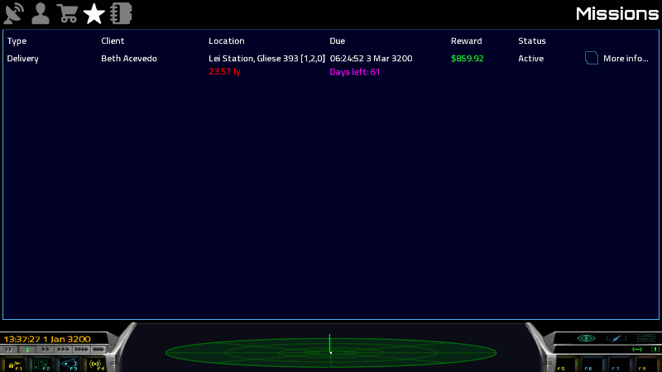662x372 pixels.
Task: Set double-arrow time acceleration
Action: coord(46,349)
